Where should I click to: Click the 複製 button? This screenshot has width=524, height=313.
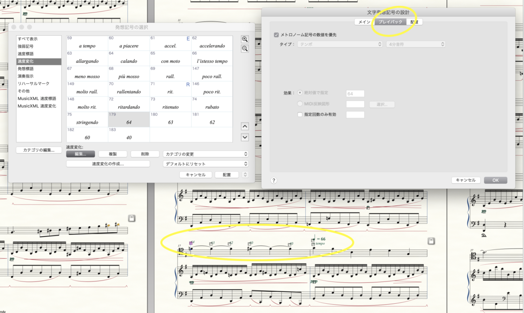click(112, 154)
